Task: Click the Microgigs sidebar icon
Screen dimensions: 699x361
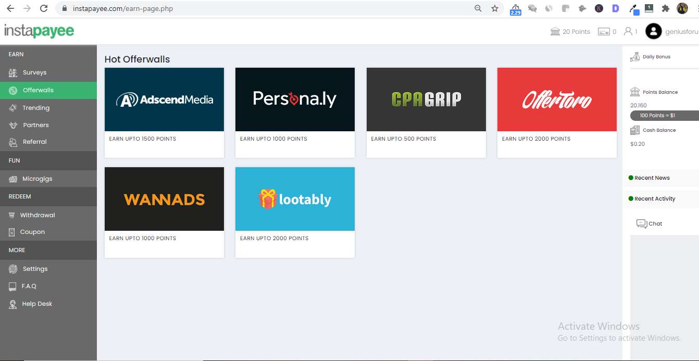Action: [x=13, y=179]
